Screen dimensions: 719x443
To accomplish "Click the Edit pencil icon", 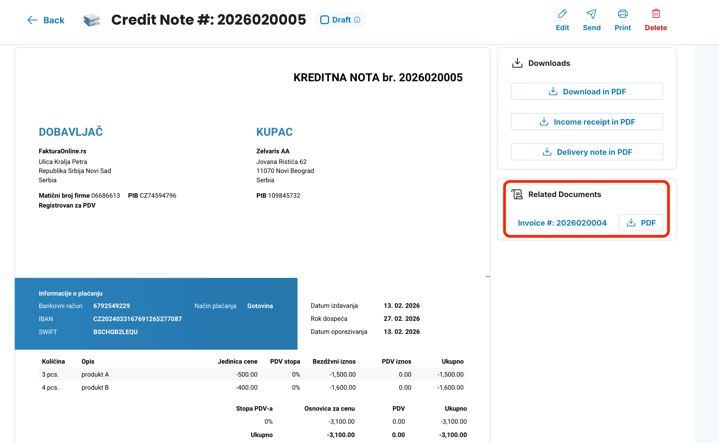I will click(x=562, y=14).
